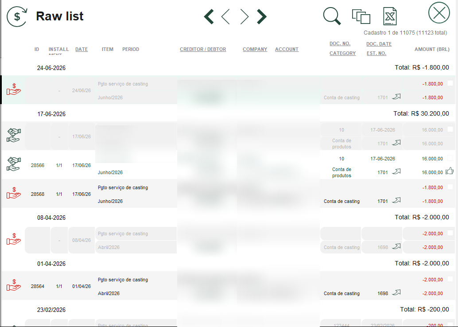
Task: Export list with the Excel icon
Action: [x=390, y=16]
